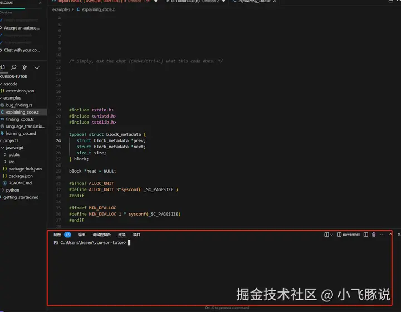Click the 'size_t size;' code line
401x312 pixels.
(x=91, y=153)
